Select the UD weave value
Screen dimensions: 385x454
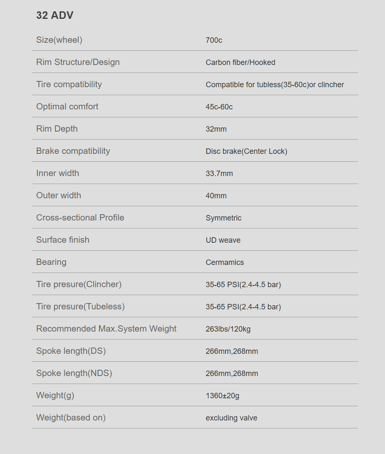coord(223,240)
